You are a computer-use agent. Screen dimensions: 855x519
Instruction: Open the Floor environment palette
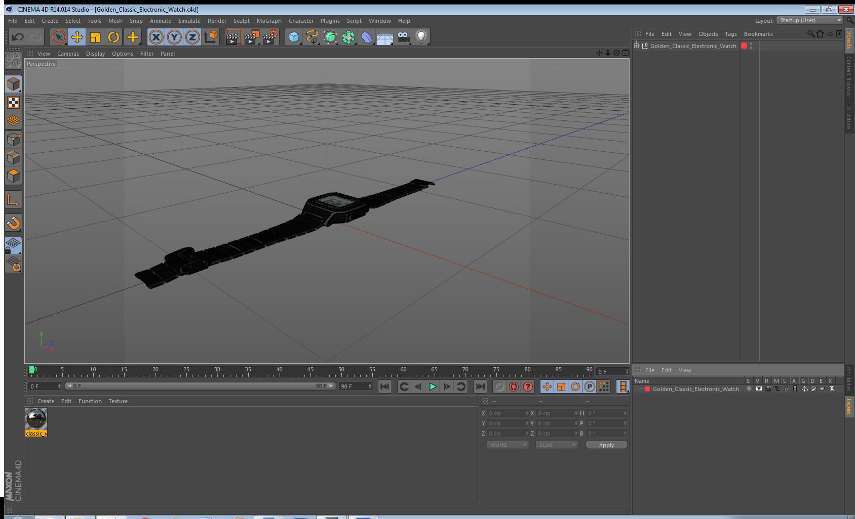pyautogui.click(x=385, y=37)
